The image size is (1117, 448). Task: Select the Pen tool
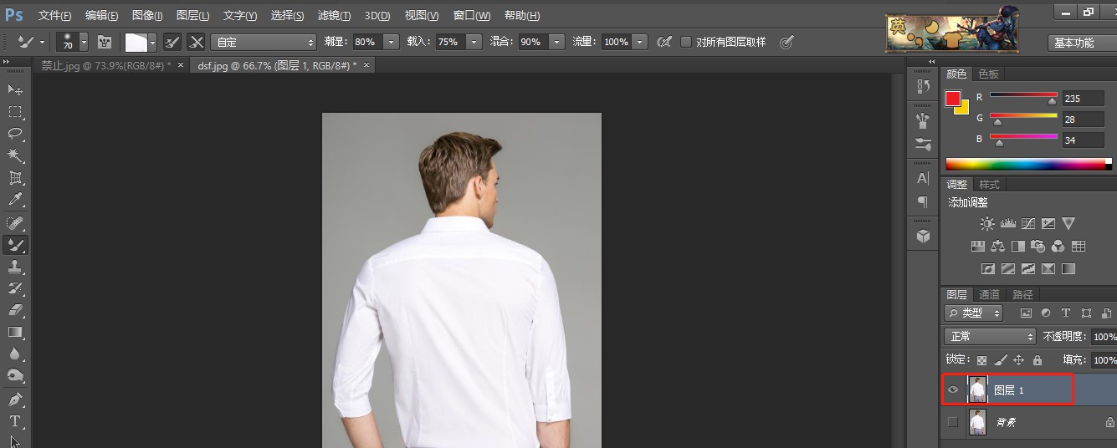(x=15, y=400)
